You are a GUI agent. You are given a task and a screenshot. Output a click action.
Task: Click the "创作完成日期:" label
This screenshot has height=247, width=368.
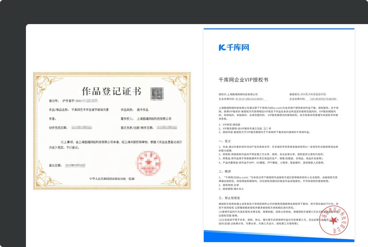point(58,128)
